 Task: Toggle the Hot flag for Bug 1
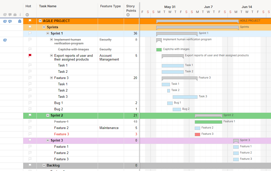[x=30, y=103]
